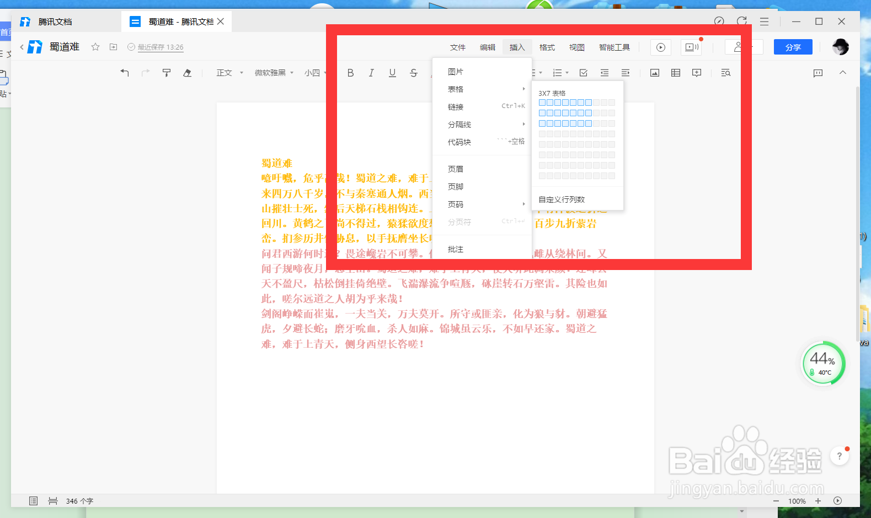Toggle strikethrough formatting
Viewport: 871px width, 518px height.
(413, 73)
